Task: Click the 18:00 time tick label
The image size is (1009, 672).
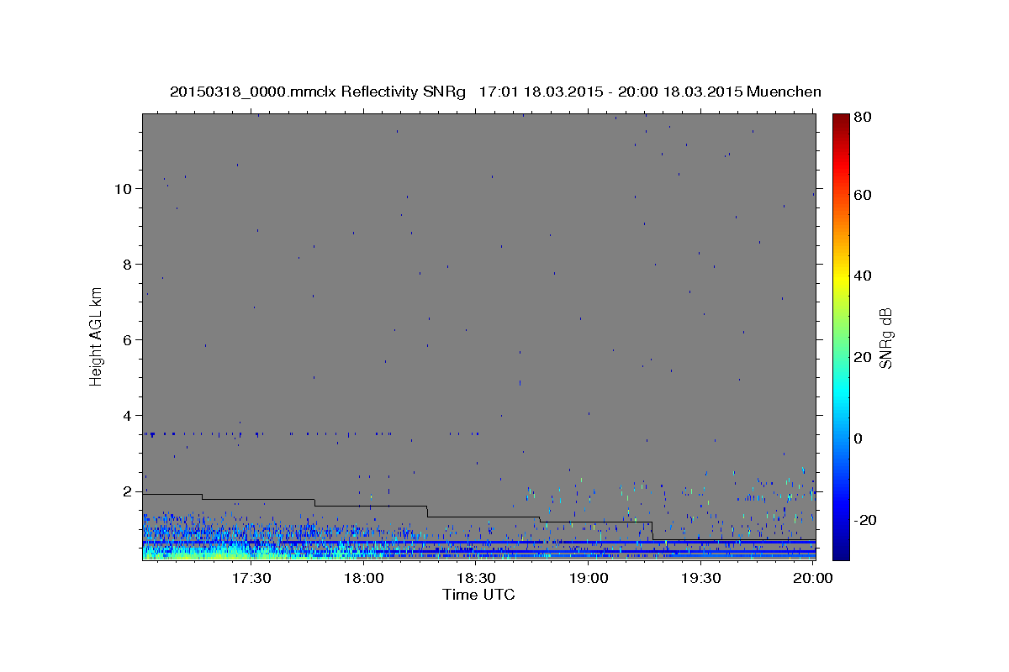Action: 364,578
